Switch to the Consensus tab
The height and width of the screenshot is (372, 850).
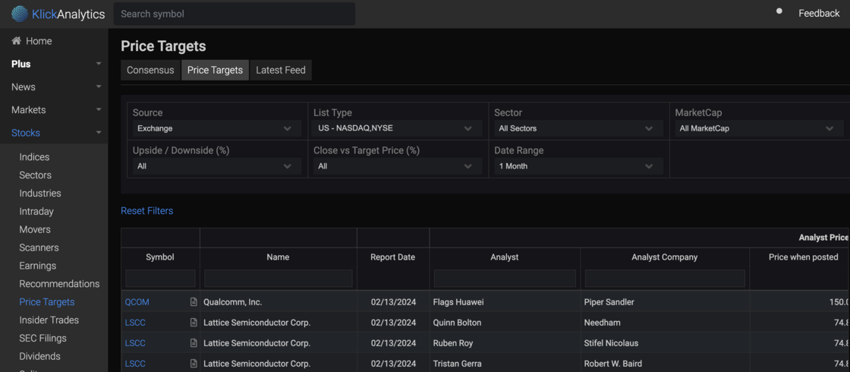[x=150, y=70]
